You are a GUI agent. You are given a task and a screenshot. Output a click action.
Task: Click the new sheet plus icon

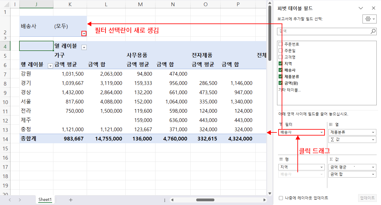click(x=71, y=200)
